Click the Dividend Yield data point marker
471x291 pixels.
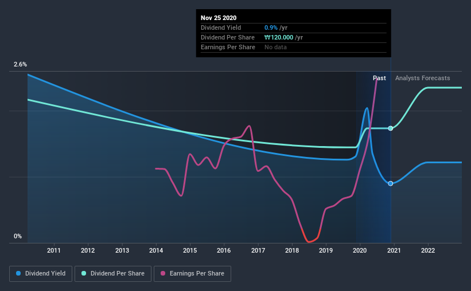[390, 183]
